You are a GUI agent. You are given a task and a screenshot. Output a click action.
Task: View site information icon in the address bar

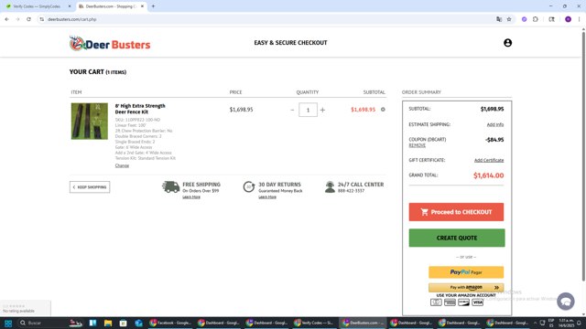point(42,19)
